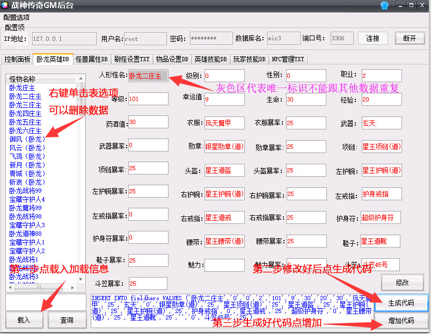Select the 物品设置DB tab
Screen dimensions: 431x334
(x=172, y=59)
